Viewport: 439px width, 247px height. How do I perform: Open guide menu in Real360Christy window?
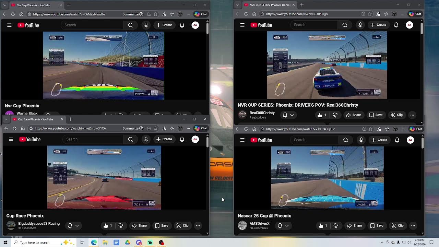point(242,25)
